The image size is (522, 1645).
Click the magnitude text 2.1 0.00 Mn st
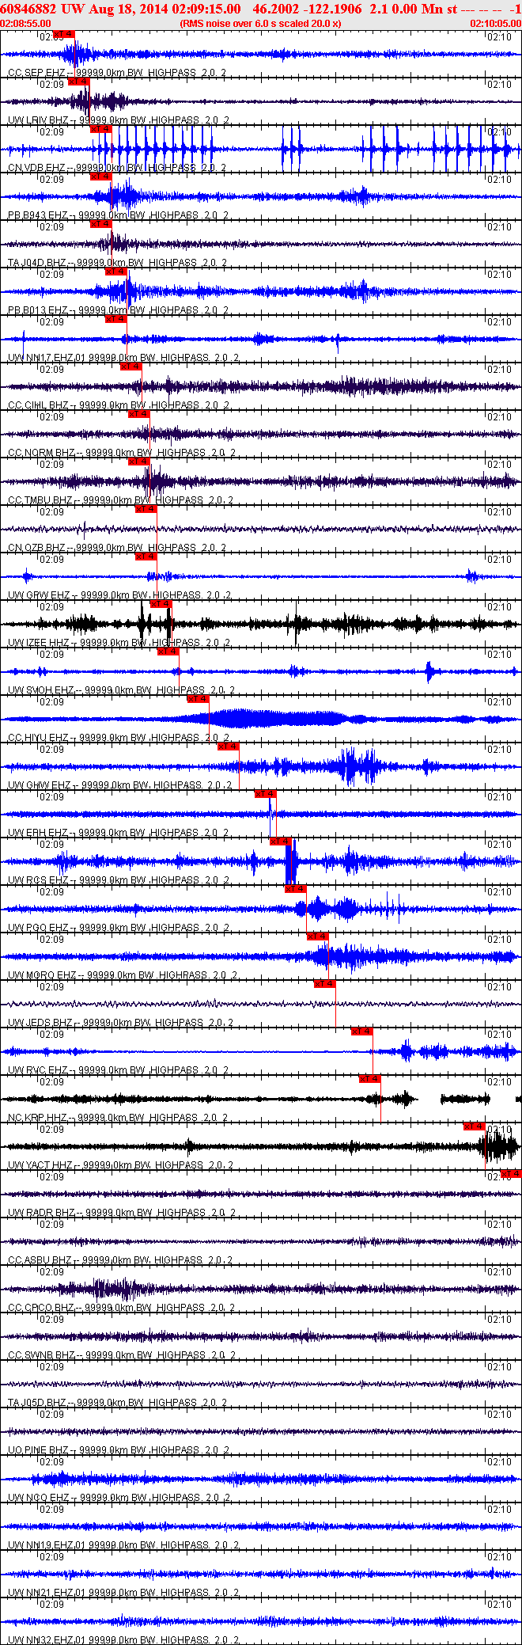pos(414,9)
